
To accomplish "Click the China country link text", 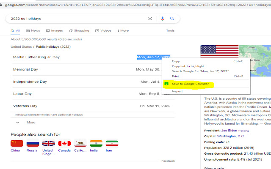I will 15,150.
